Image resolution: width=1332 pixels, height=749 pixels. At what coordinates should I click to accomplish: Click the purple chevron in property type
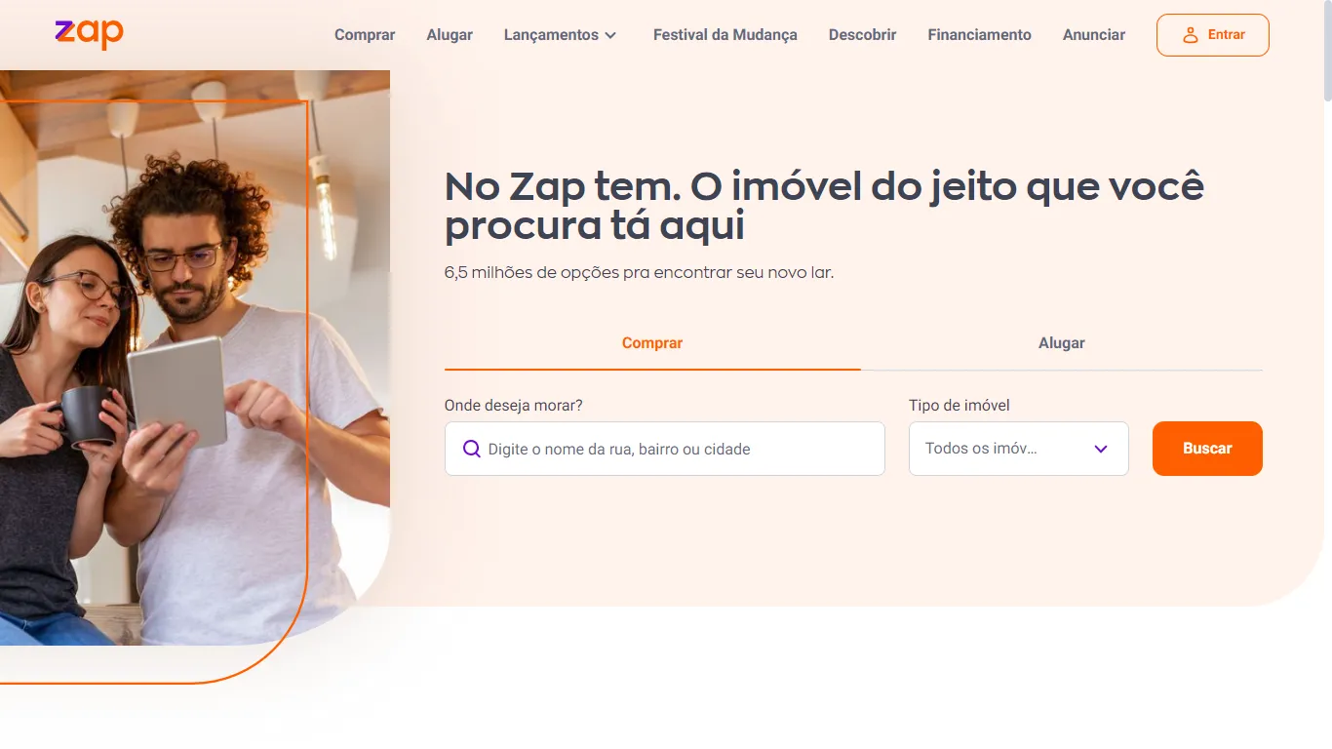[1101, 449]
